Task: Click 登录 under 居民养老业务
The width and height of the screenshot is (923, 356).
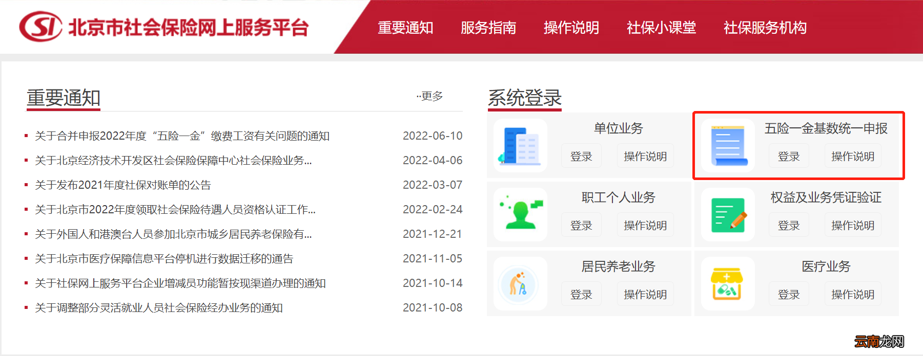Action: pos(581,295)
